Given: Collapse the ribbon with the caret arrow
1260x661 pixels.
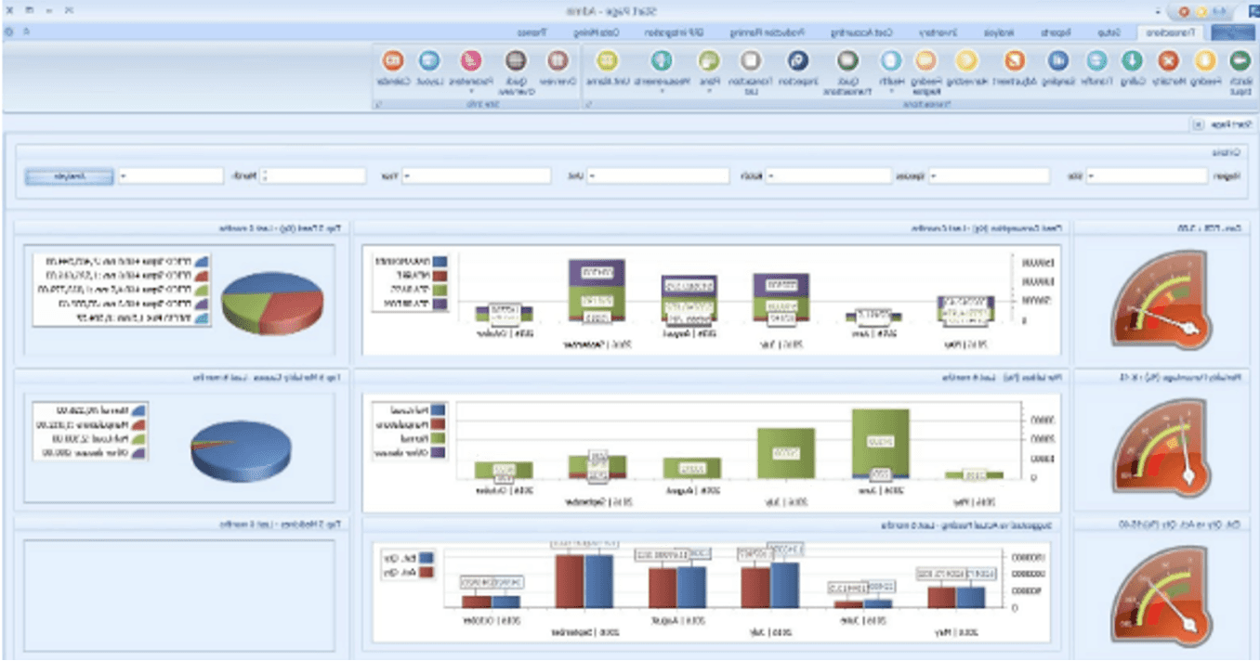Looking at the screenshot, I should [26, 32].
